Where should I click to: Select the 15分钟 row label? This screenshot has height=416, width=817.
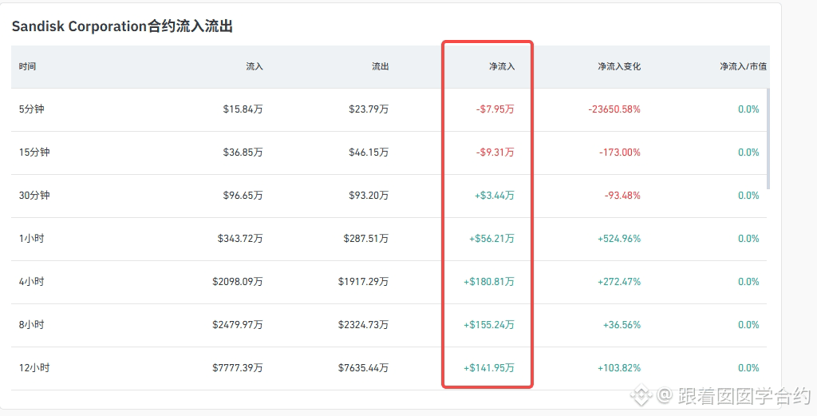pyautogui.click(x=34, y=153)
